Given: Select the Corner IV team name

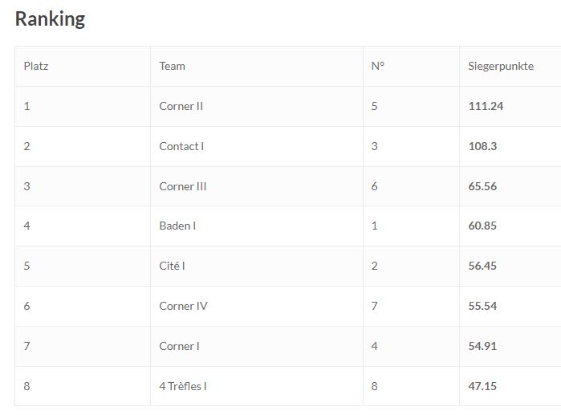Looking at the screenshot, I should [183, 306].
